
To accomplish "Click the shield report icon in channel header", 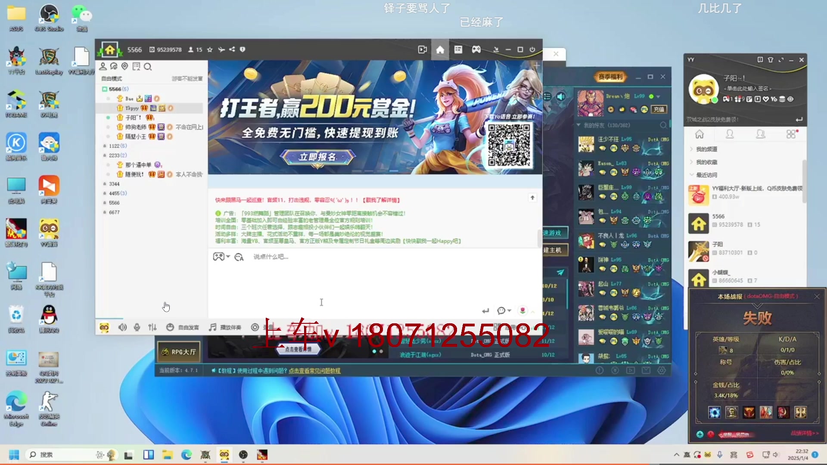I will pyautogui.click(x=243, y=50).
